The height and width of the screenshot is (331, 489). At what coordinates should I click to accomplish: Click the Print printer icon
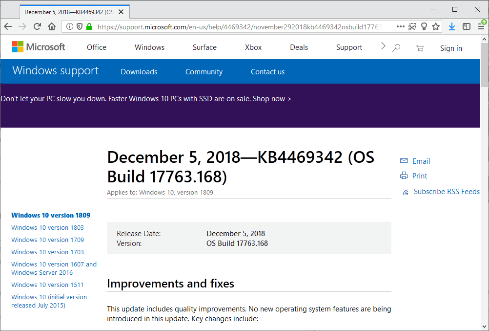tap(404, 176)
